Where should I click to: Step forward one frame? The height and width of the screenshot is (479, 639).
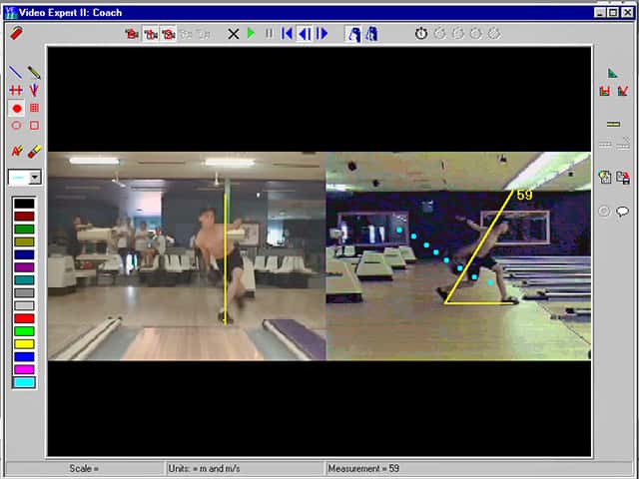[321, 33]
